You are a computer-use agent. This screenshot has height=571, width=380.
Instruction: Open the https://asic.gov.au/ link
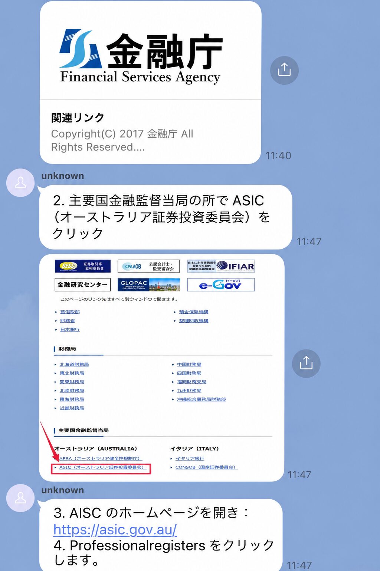click(x=115, y=529)
